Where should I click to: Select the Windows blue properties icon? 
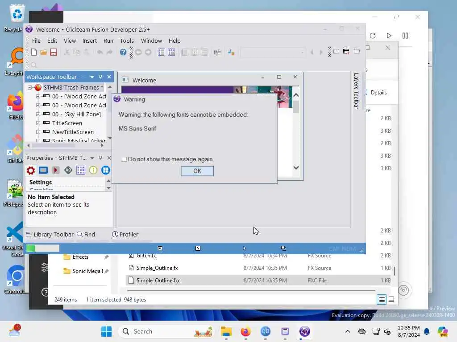105,170
